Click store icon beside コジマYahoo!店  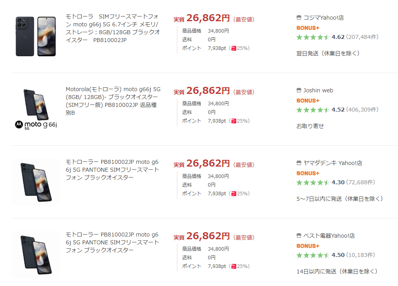click(x=299, y=17)
